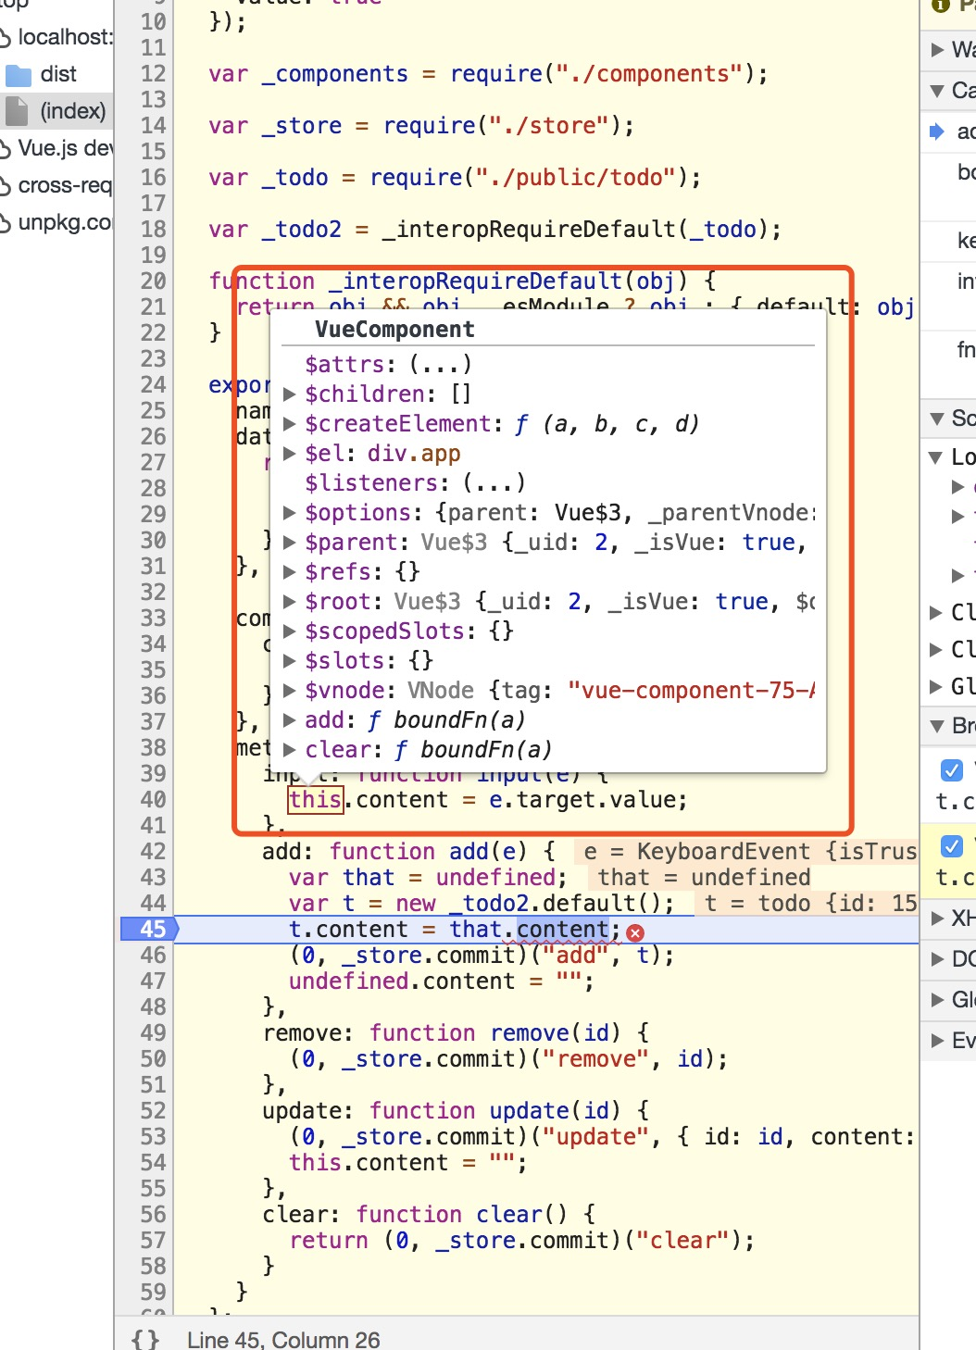Image resolution: width=976 pixels, height=1350 pixels.
Task: Select the dist folder icon in file tree
Action: [x=19, y=74]
